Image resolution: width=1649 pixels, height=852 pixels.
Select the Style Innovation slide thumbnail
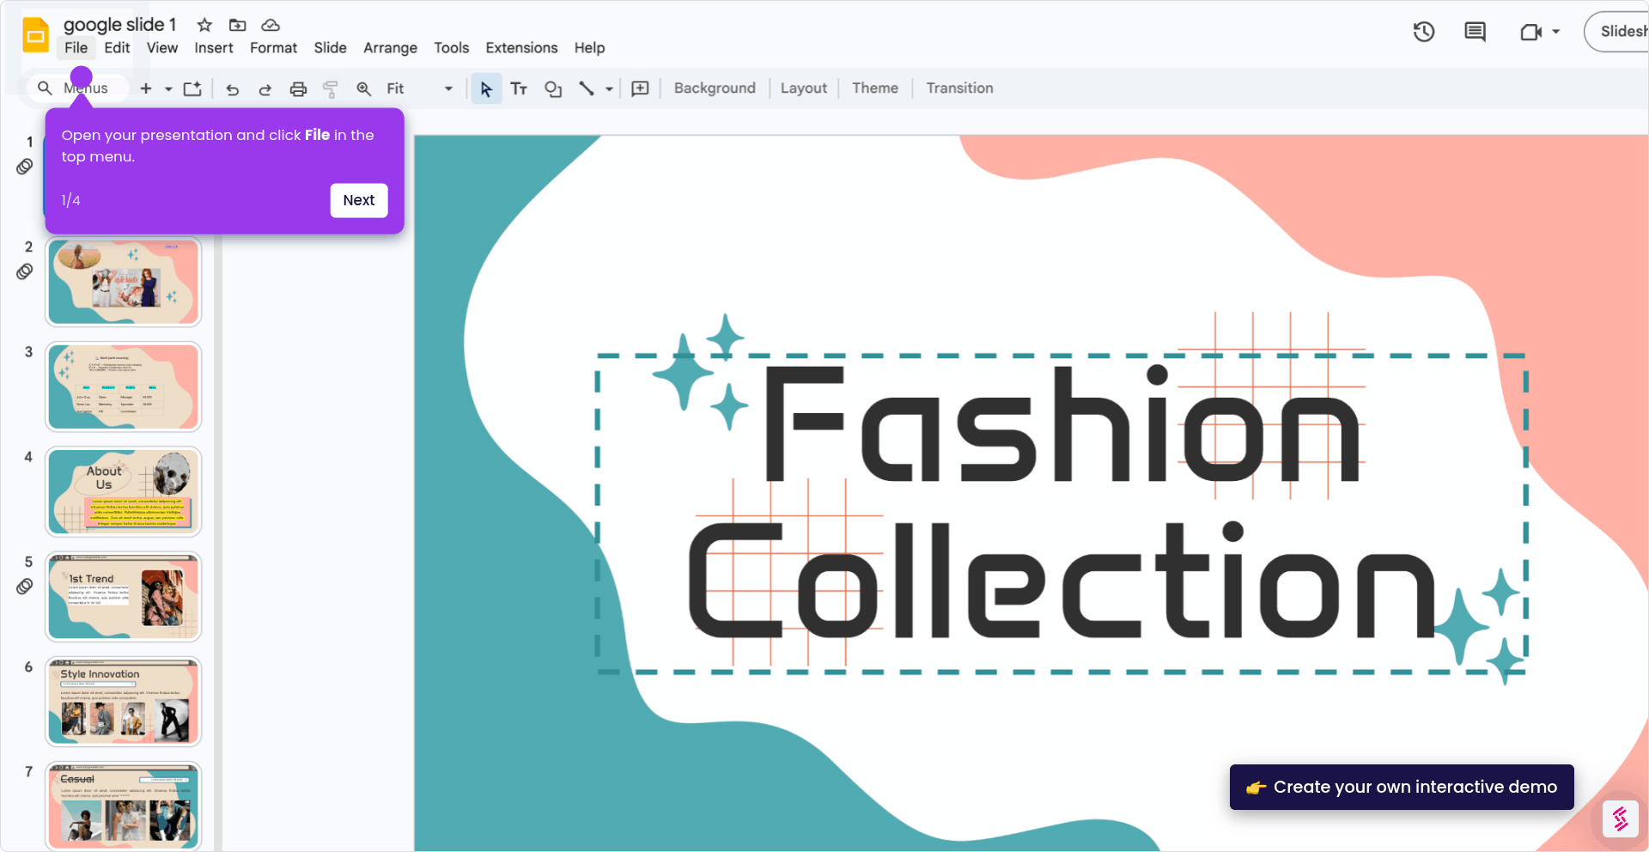pyautogui.click(x=124, y=702)
